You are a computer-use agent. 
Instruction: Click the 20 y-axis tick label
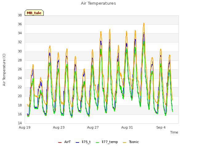click(x=20, y=96)
